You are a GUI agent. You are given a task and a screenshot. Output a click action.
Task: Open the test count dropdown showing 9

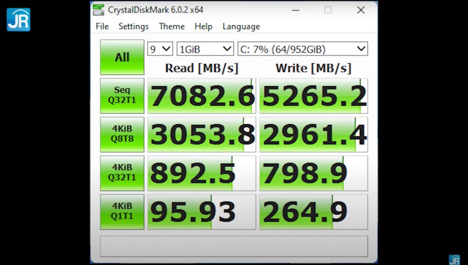tap(160, 49)
